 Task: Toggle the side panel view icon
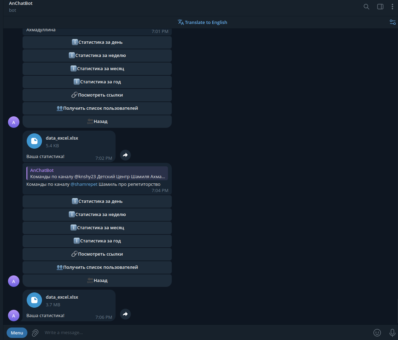click(x=380, y=6)
